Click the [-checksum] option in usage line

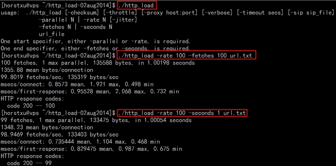[82, 13]
